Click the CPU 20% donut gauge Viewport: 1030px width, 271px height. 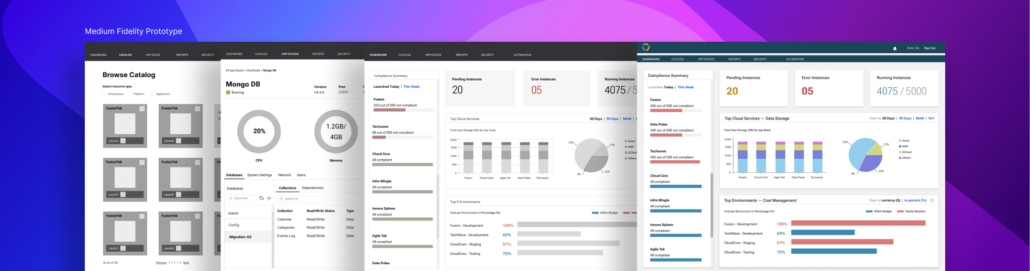[x=259, y=131]
